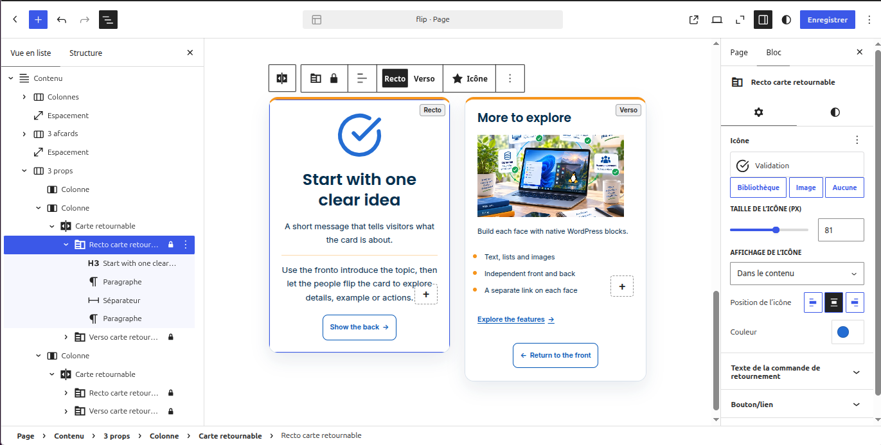Go to Carte retournable in breadcrumb

pyautogui.click(x=230, y=436)
